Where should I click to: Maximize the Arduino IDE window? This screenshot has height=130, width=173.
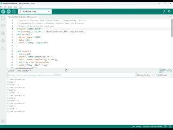pyautogui.click(x=165, y=4)
